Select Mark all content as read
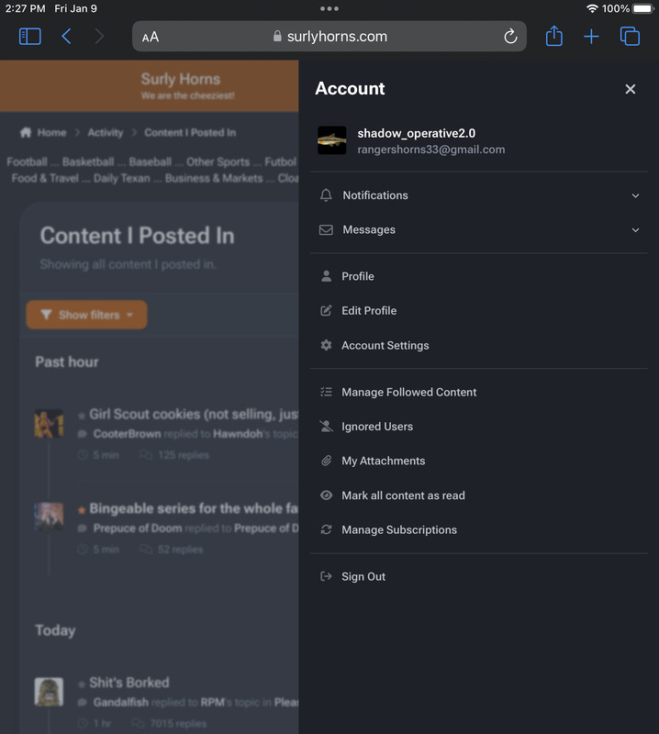This screenshot has width=659, height=734. [x=479, y=495]
